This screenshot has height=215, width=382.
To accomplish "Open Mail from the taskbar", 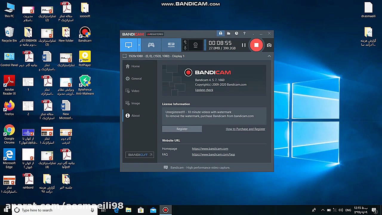I will click(x=153, y=210).
